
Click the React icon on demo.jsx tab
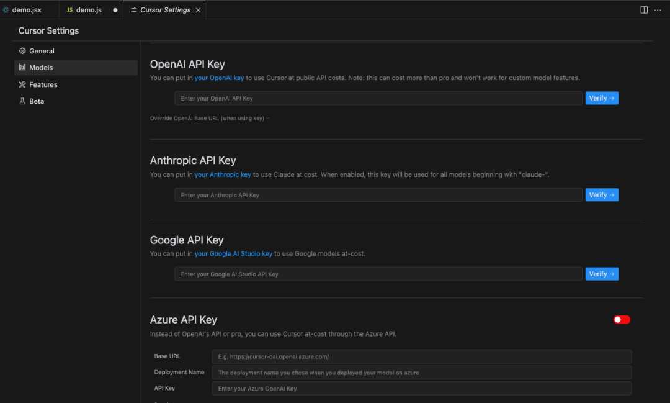point(6,10)
